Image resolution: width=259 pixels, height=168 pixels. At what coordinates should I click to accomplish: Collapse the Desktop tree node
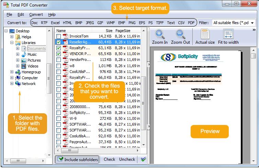tap(6, 31)
